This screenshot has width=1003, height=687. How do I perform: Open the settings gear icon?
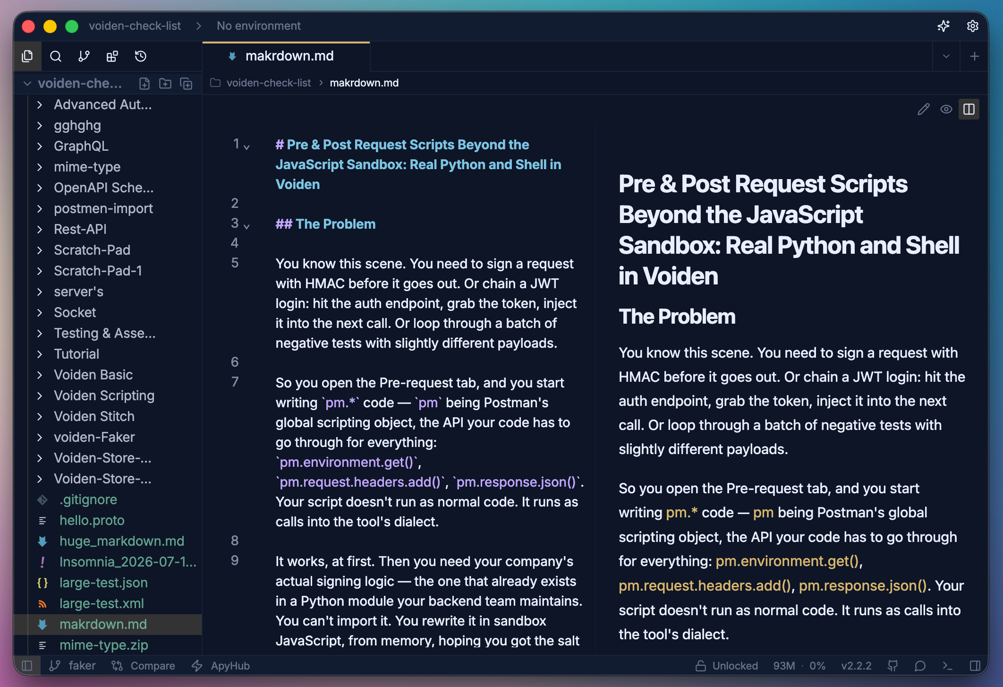(x=972, y=26)
